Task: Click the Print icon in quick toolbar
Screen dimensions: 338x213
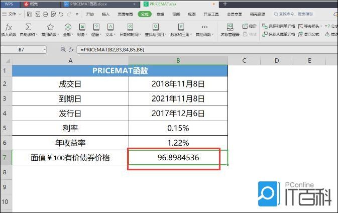Action: [45, 14]
